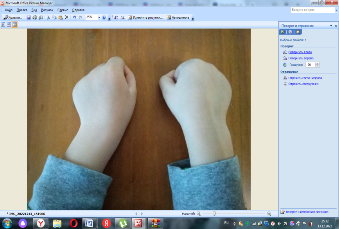
Task: Switch to Filmstrip view mode
Action: tap(9, 25)
